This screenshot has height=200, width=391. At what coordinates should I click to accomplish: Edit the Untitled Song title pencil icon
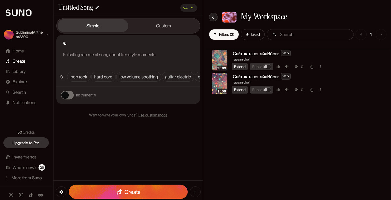97,8
